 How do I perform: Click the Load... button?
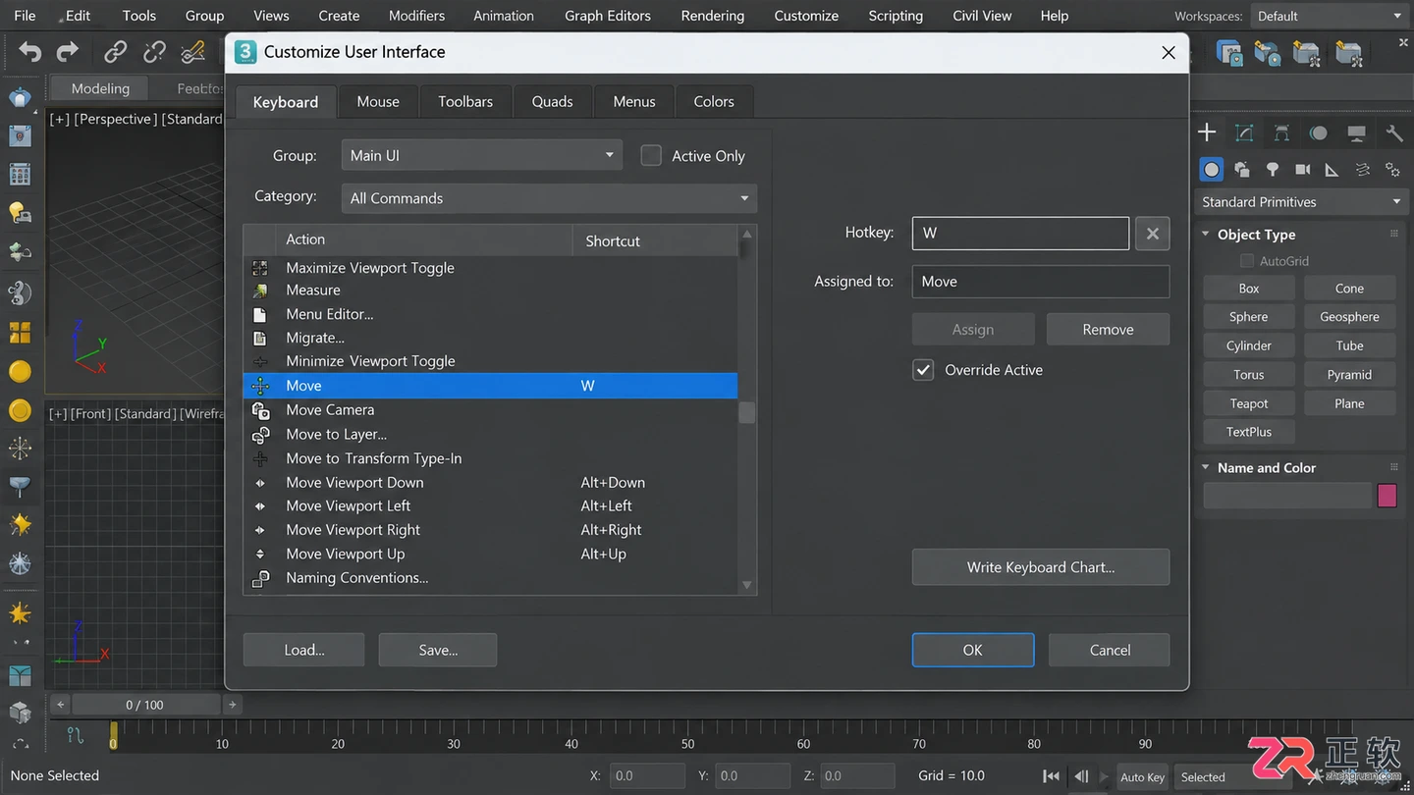[x=304, y=650]
